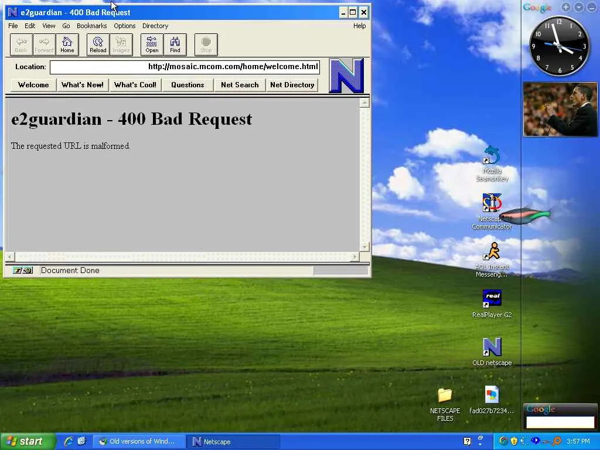
Task: Open Mozilla Seamonkey desktop shortcut
Action: click(492, 164)
